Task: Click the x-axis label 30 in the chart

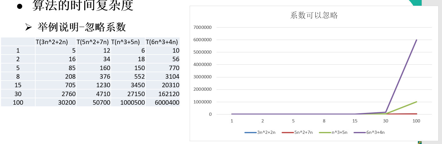Action: coord(385,121)
